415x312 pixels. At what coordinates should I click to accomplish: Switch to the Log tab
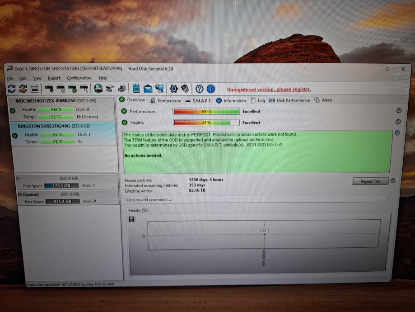(258, 100)
